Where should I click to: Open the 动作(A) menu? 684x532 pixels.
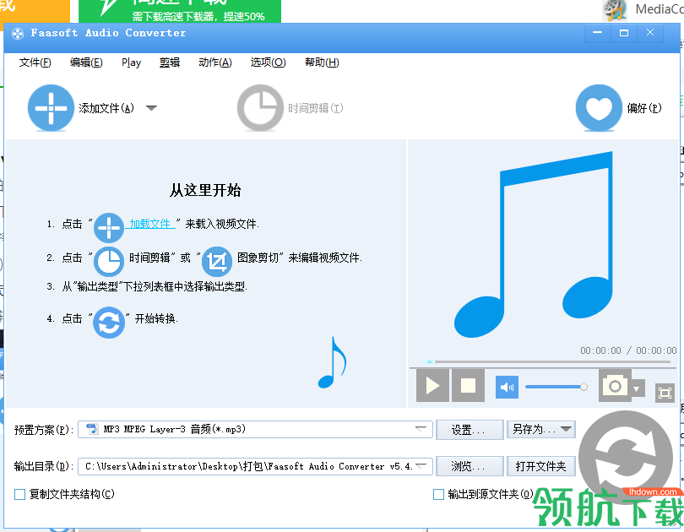pyautogui.click(x=215, y=62)
